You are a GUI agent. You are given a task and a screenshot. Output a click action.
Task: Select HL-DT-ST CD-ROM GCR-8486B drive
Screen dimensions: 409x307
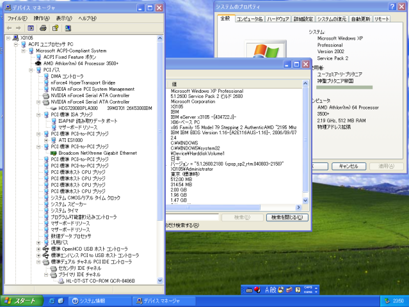100,281
